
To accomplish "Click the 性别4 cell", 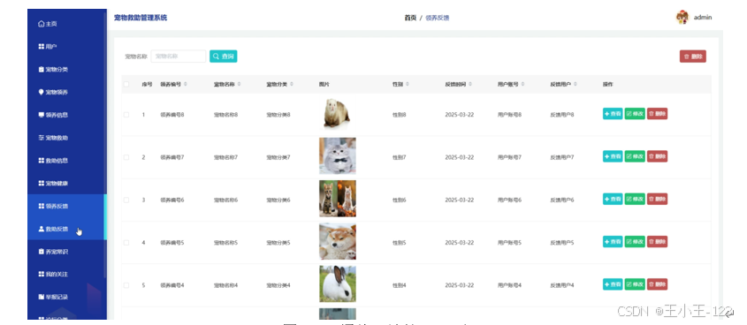I will click(400, 285).
